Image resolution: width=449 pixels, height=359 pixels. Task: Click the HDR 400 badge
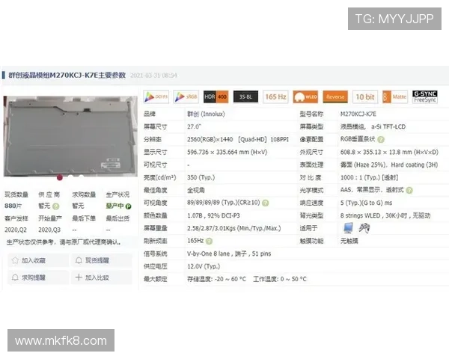216,96
